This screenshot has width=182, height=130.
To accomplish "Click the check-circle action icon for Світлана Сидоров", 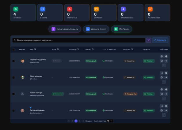I will pos(162,106).
